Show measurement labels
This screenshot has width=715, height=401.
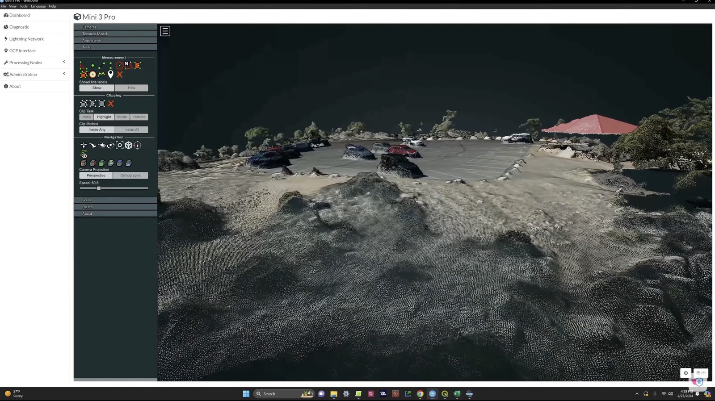pyautogui.click(x=97, y=88)
